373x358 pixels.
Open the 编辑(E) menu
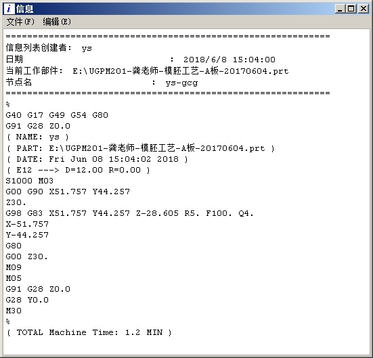pos(57,22)
